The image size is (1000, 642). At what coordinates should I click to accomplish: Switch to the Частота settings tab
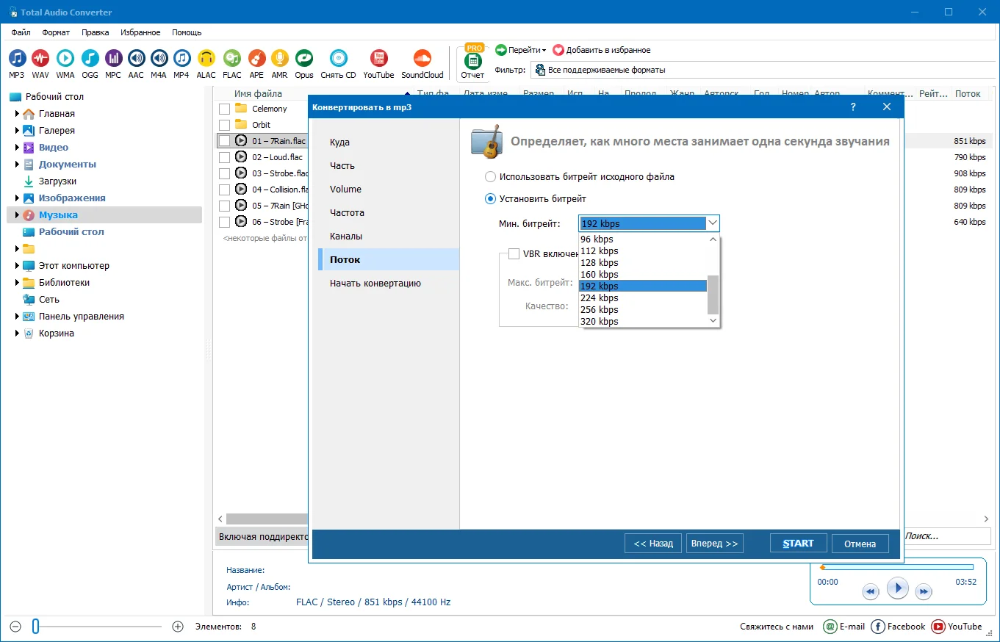(347, 213)
